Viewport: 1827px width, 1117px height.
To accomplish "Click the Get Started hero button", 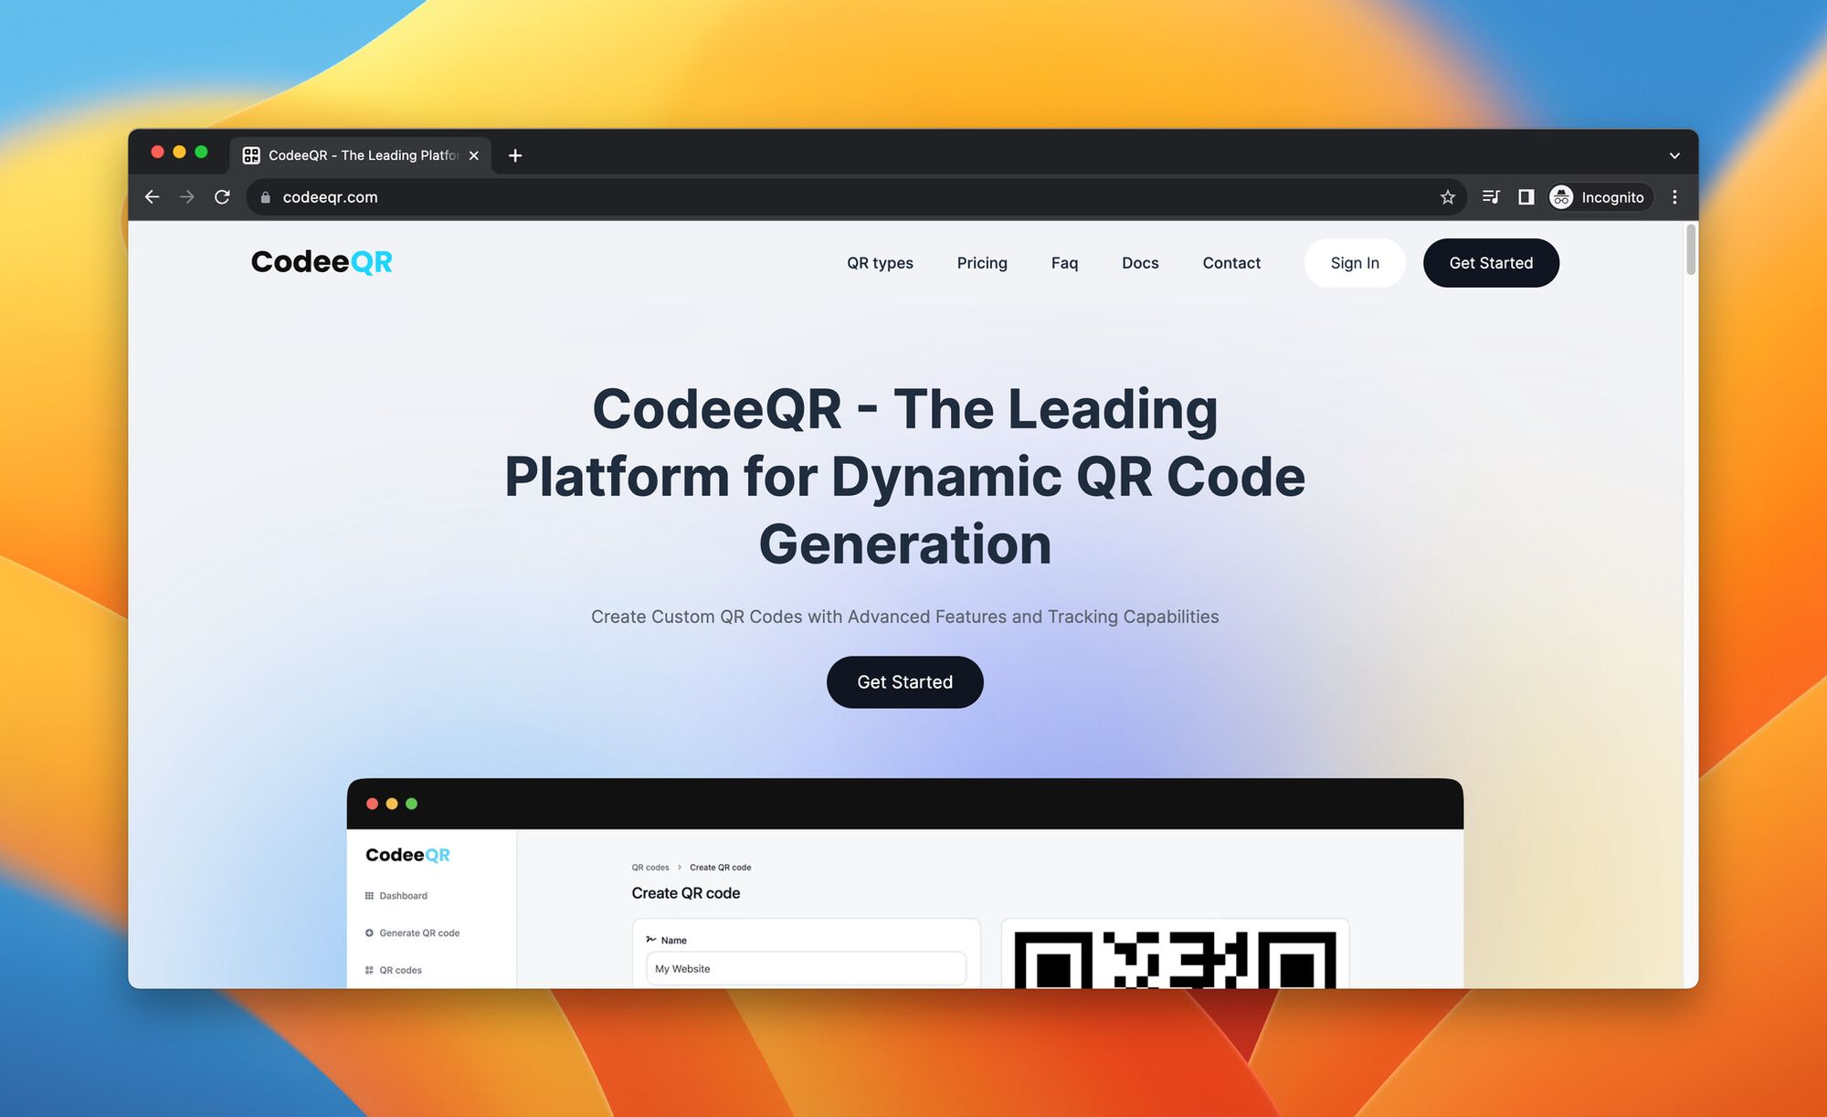I will click(x=904, y=680).
